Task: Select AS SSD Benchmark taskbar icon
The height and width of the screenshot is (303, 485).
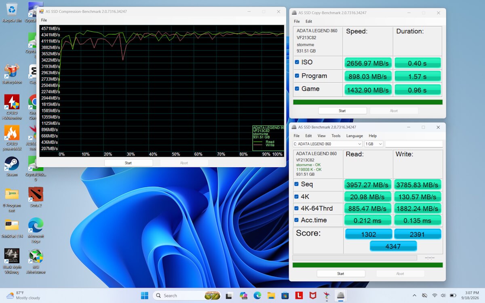Action: 341,295
